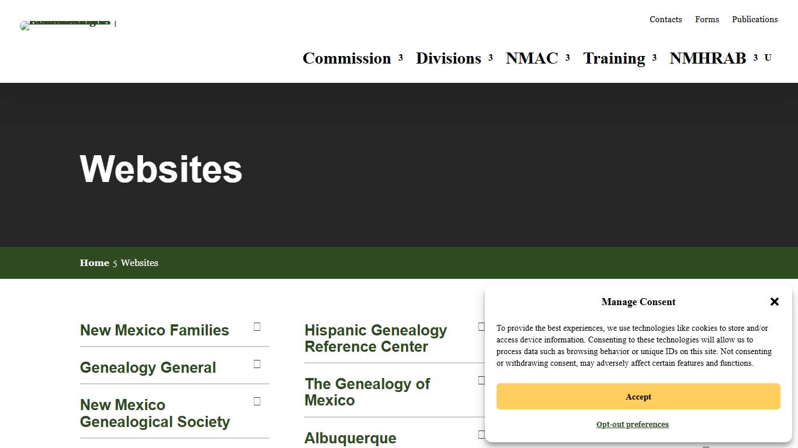798x448 pixels.
Task: Expand the Hispanic Genealogy Reference Center accordion icon
Action: pyautogui.click(x=481, y=327)
